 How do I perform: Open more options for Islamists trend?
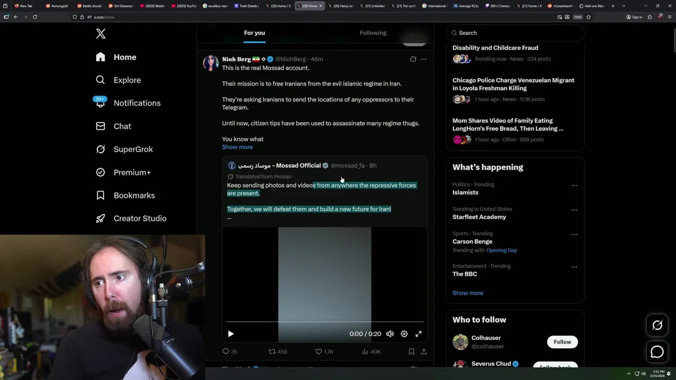click(574, 186)
